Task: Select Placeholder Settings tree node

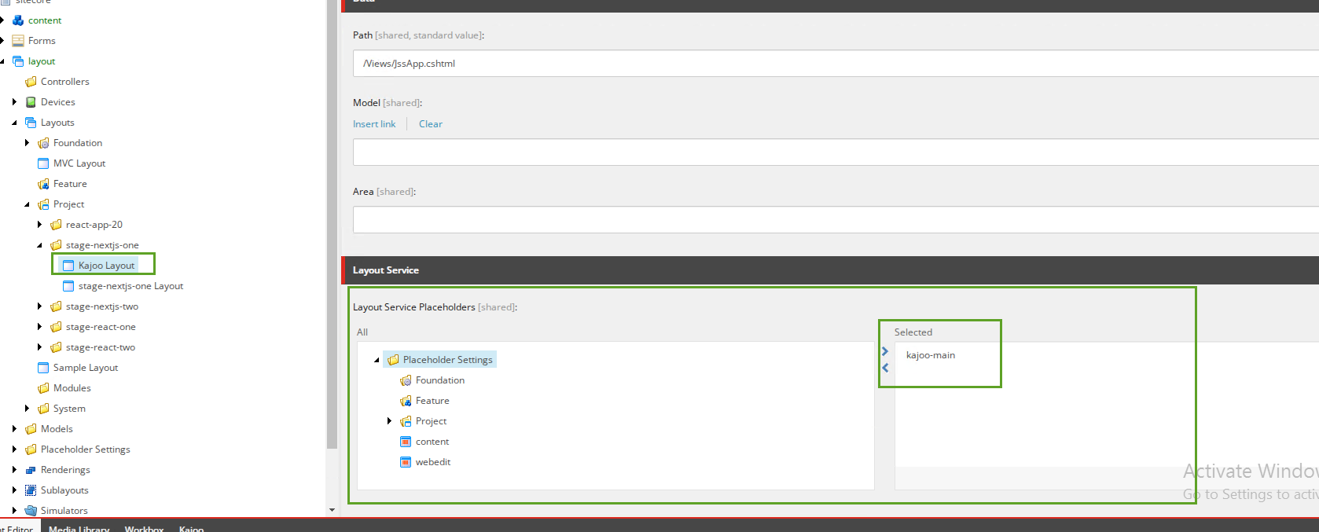Action: (x=85, y=449)
